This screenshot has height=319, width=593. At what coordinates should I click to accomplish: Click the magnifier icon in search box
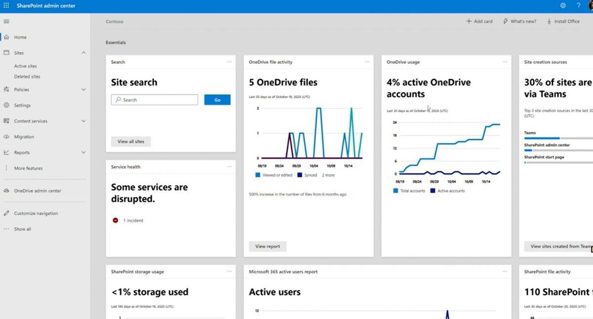pyautogui.click(x=118, y=100)
